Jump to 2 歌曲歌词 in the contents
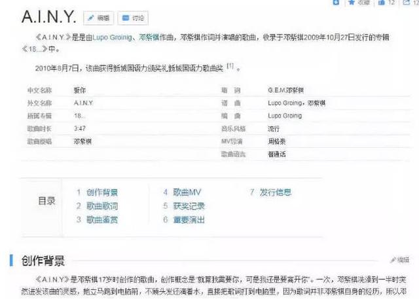Viewport: 419px width, 299px height. pyautogui.click(x=98, y=206)
